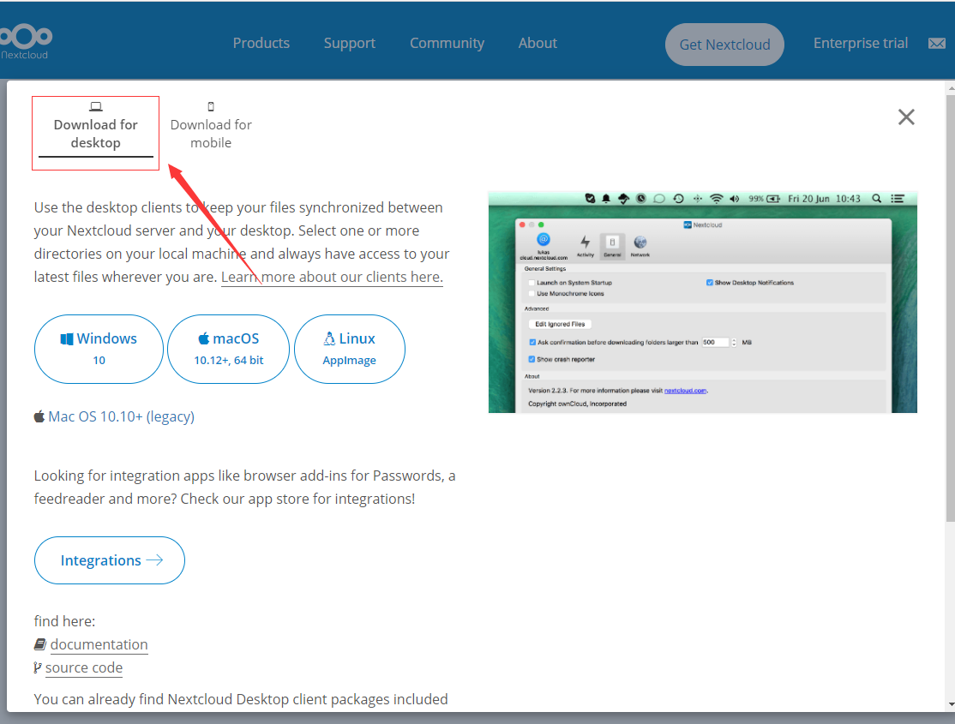Image resolution: width=955 pixels, height=724 pixels.
Task: Click the dialog's vertical scrollbar thumb
Action: pos(951,308)
